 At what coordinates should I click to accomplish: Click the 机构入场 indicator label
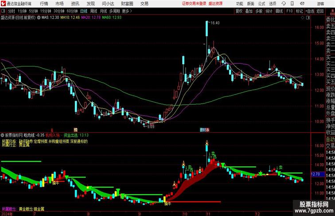[53, 135]
